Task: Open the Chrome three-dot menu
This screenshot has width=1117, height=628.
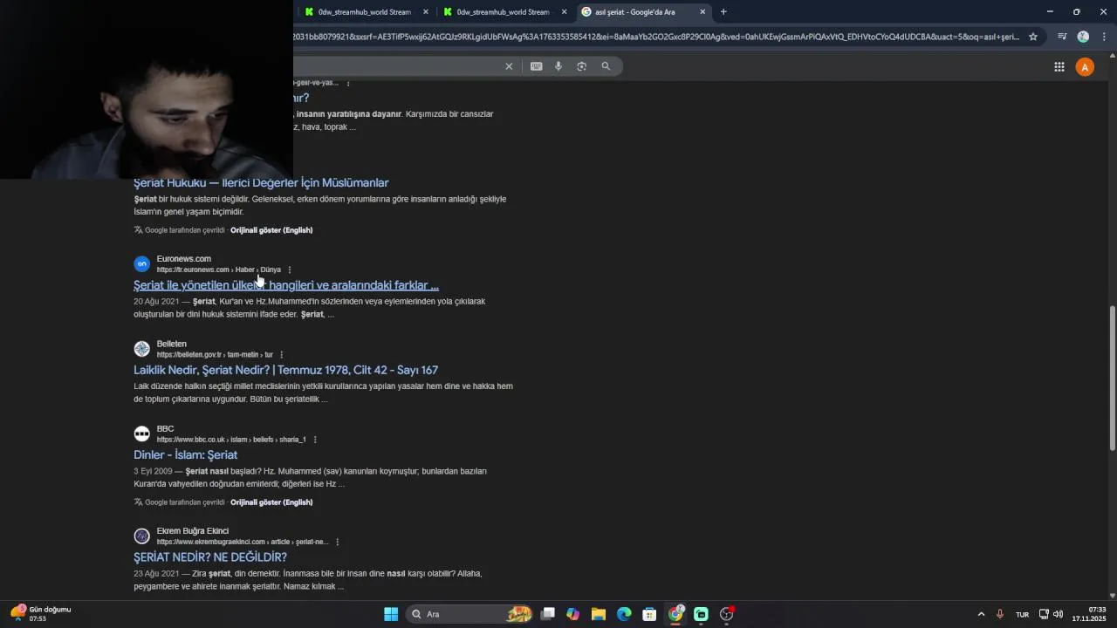Action: (x=1104, y=37)
